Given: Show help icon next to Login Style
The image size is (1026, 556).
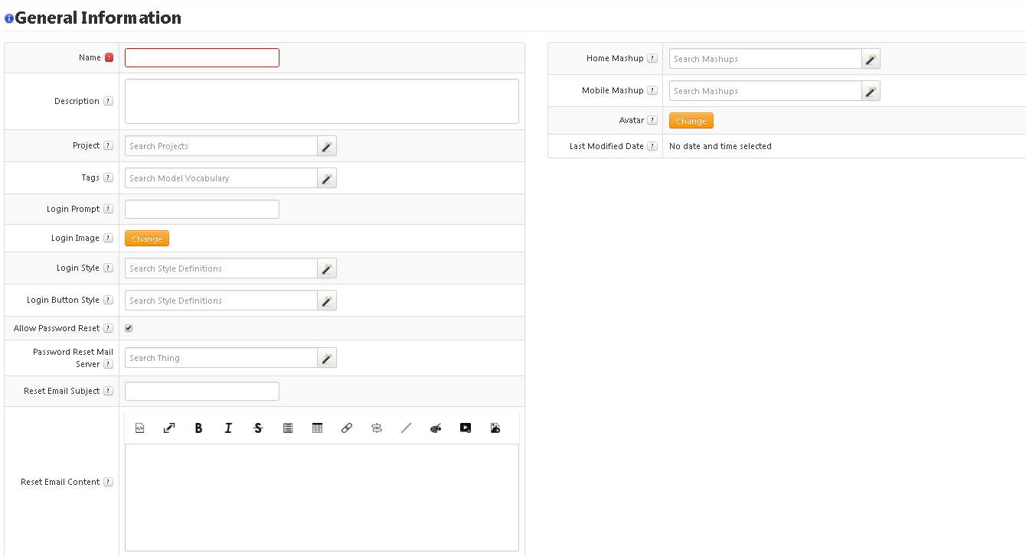Looking at the screenshot, I should click(109, 268).
